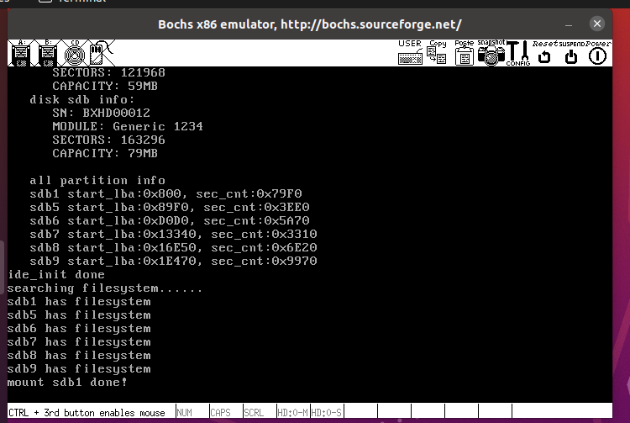Click the 'searching filesystem......' line
This screenshot has width=630, height=423.
pos(105,288)
